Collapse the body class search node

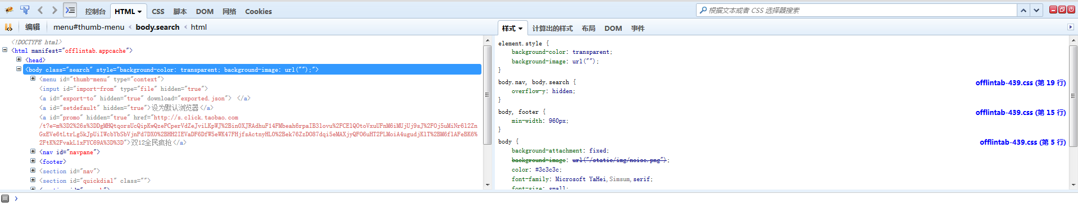click(x=19, y=69)
